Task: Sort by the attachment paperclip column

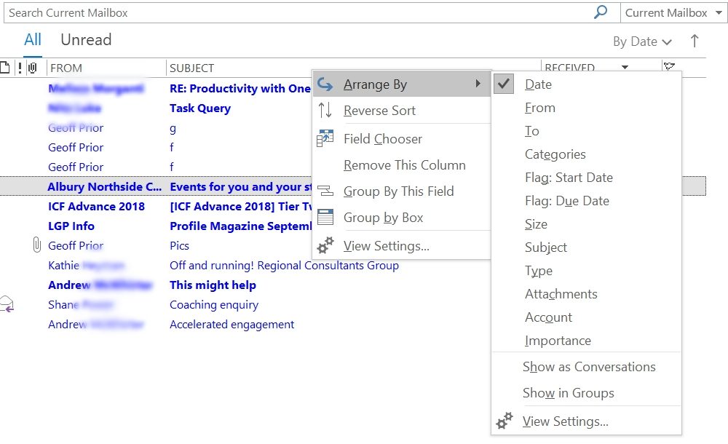Action: pyautogui.click(x=32, y=68)
